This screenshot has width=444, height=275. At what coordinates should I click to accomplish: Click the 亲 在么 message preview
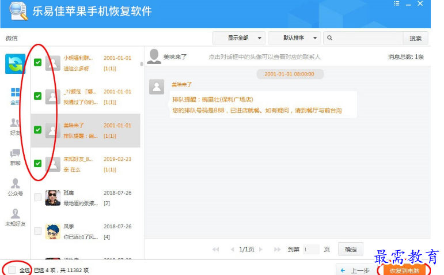coord(72,169)
